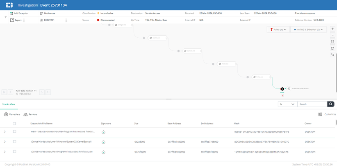Click the Remediate button

tap(12, 114)
